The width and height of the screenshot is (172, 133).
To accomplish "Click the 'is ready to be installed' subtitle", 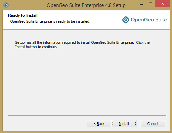I will click(72, 21).
